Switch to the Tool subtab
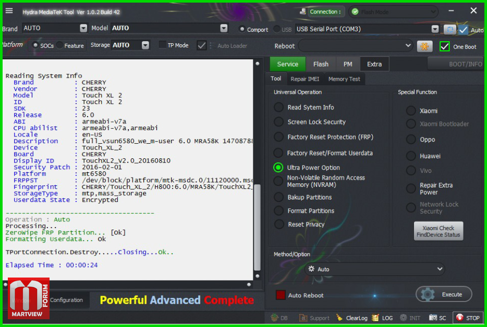This screenshot has height=327, width=487. 276,79
